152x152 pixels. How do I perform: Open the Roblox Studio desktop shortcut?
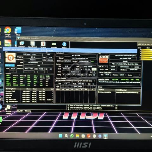[8, 110]
